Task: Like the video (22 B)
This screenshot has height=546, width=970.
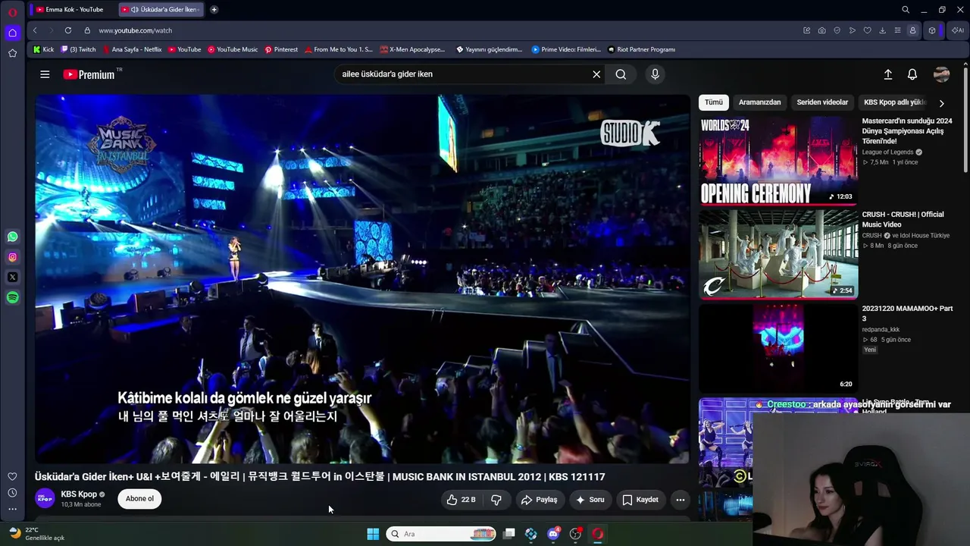Action: click(x=462, y=500)
